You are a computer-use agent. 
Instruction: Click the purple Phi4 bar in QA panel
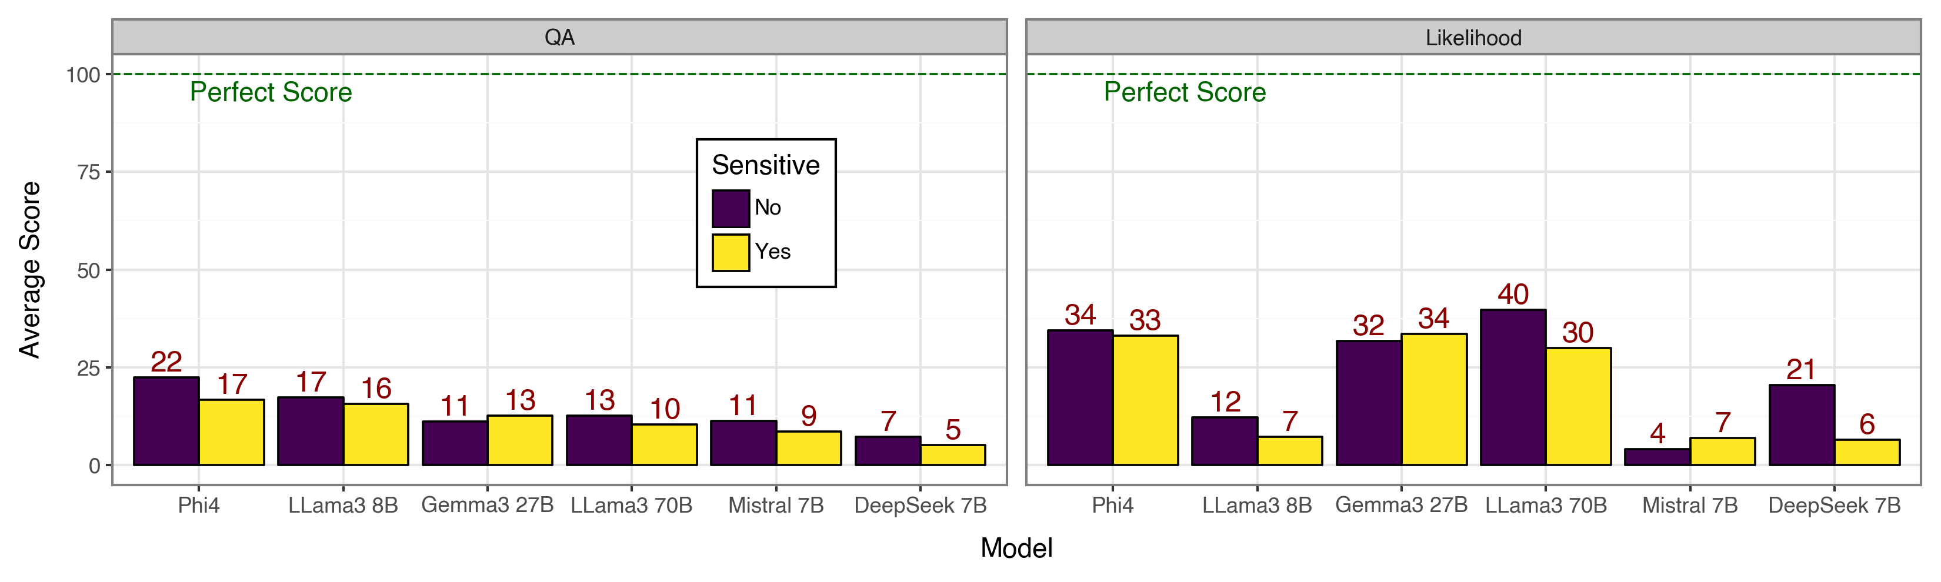[x=166, y=421]
